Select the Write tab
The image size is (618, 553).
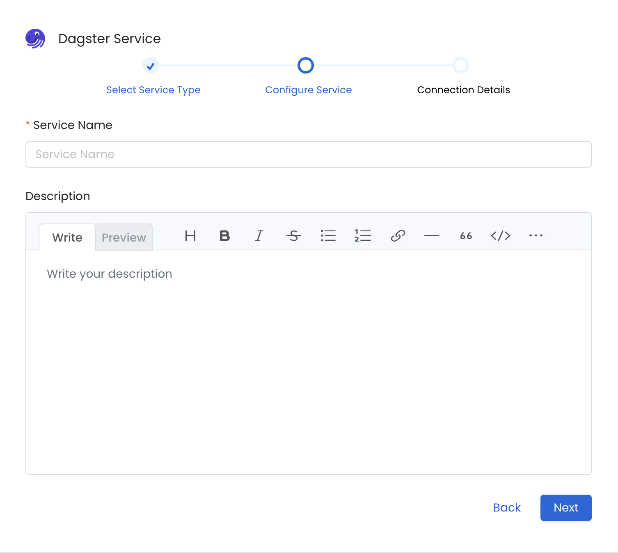(67, 237)
